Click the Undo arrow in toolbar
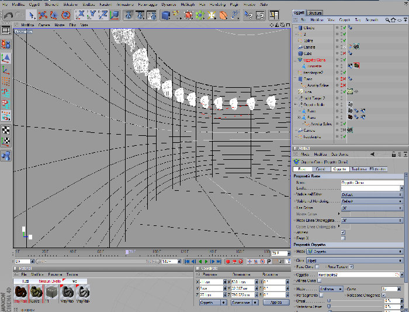This screenshot has height=312, width=409. coord(8,15)
